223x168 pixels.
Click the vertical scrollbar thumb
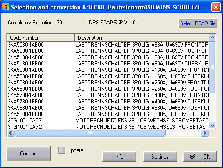click(x=212, y=67)
